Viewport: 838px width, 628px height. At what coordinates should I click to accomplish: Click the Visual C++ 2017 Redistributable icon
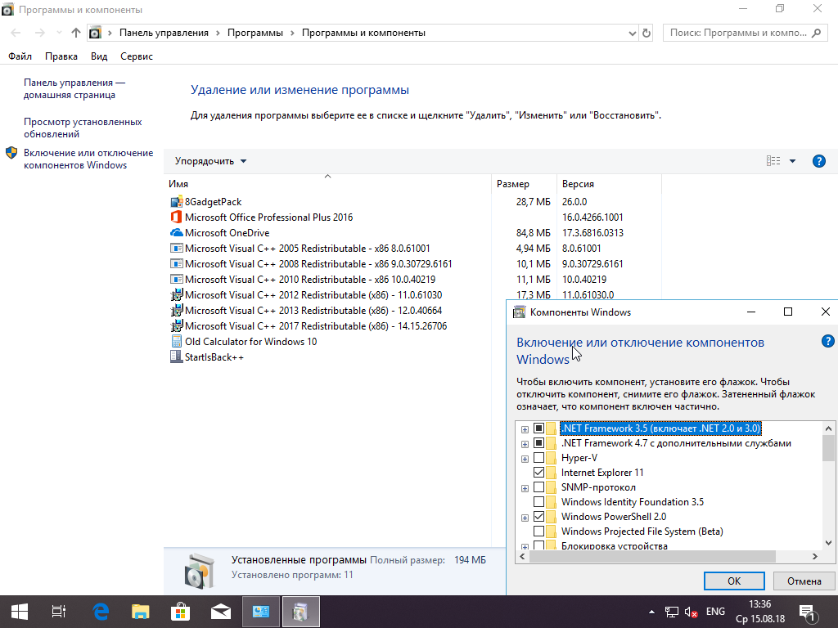click(x=177, y=325)
